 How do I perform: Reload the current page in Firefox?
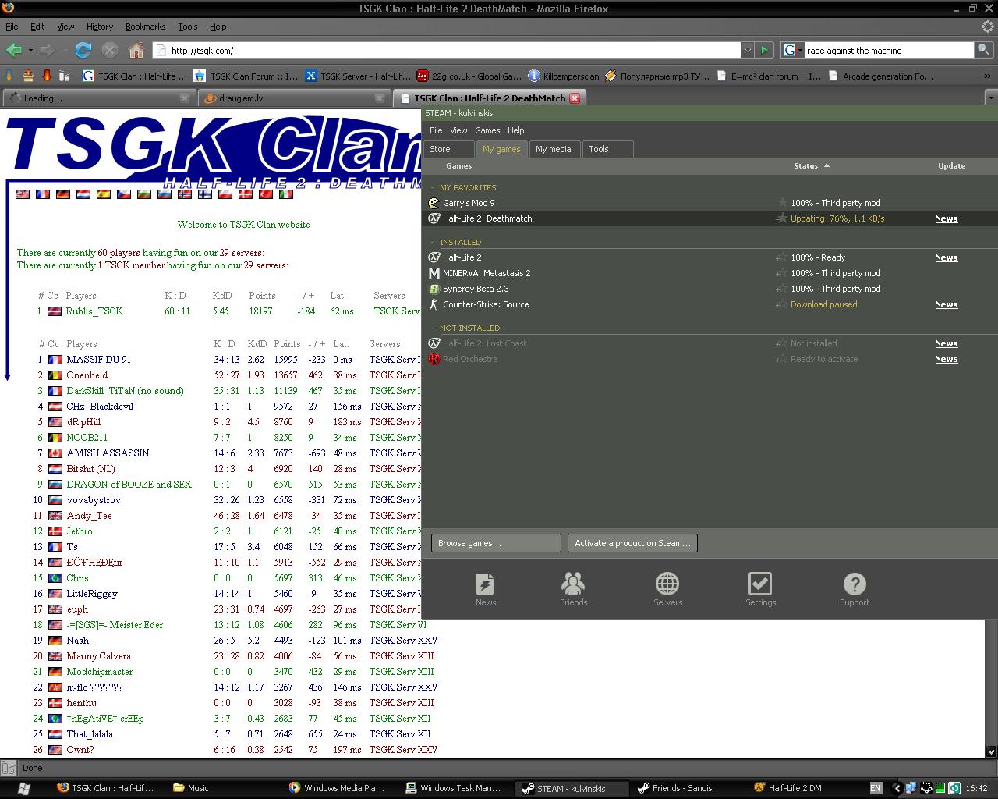pos(83,51)
